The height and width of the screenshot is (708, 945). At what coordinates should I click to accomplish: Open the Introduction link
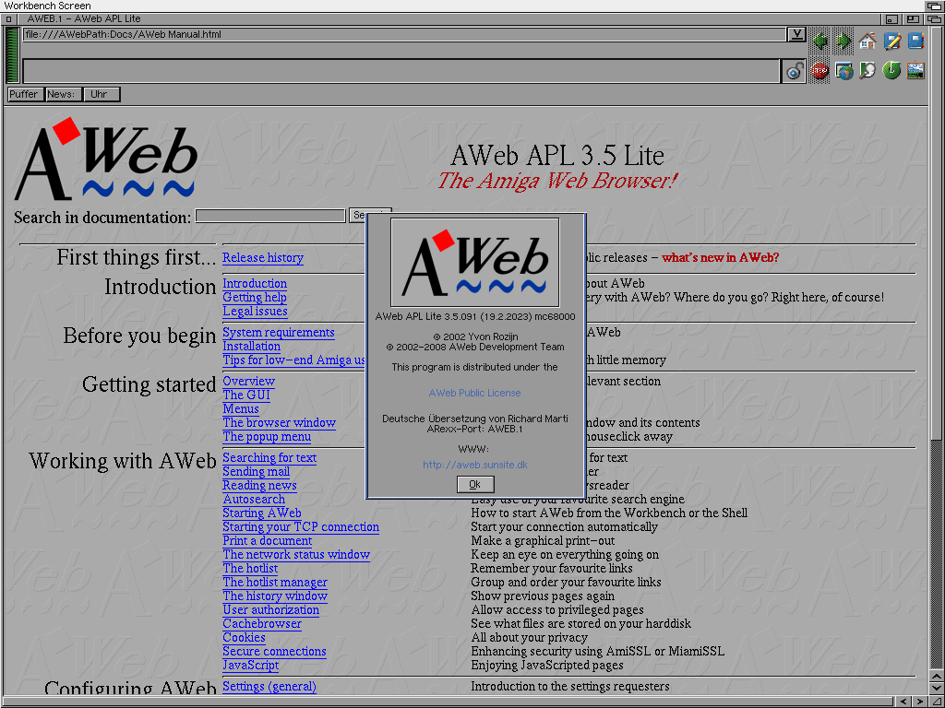(x=255, y=284)
